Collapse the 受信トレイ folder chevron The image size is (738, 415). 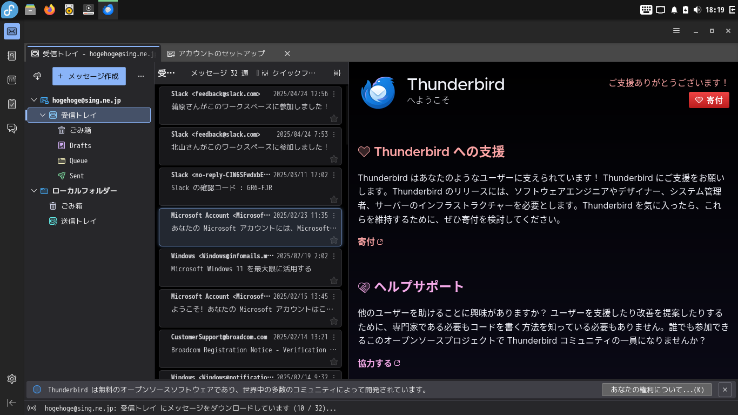[43, 115]
